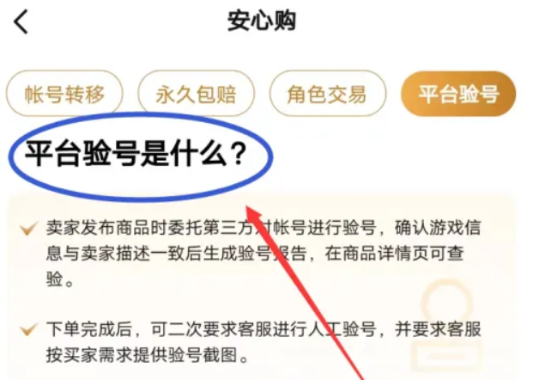This screenshot has height=380, width=533.
Task: Click the line 按买家需求提供验号截图。
Action: click(147, 355)
